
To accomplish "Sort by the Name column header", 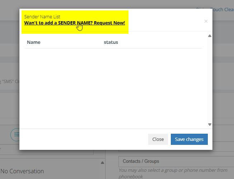I will [x=34, y=42].
